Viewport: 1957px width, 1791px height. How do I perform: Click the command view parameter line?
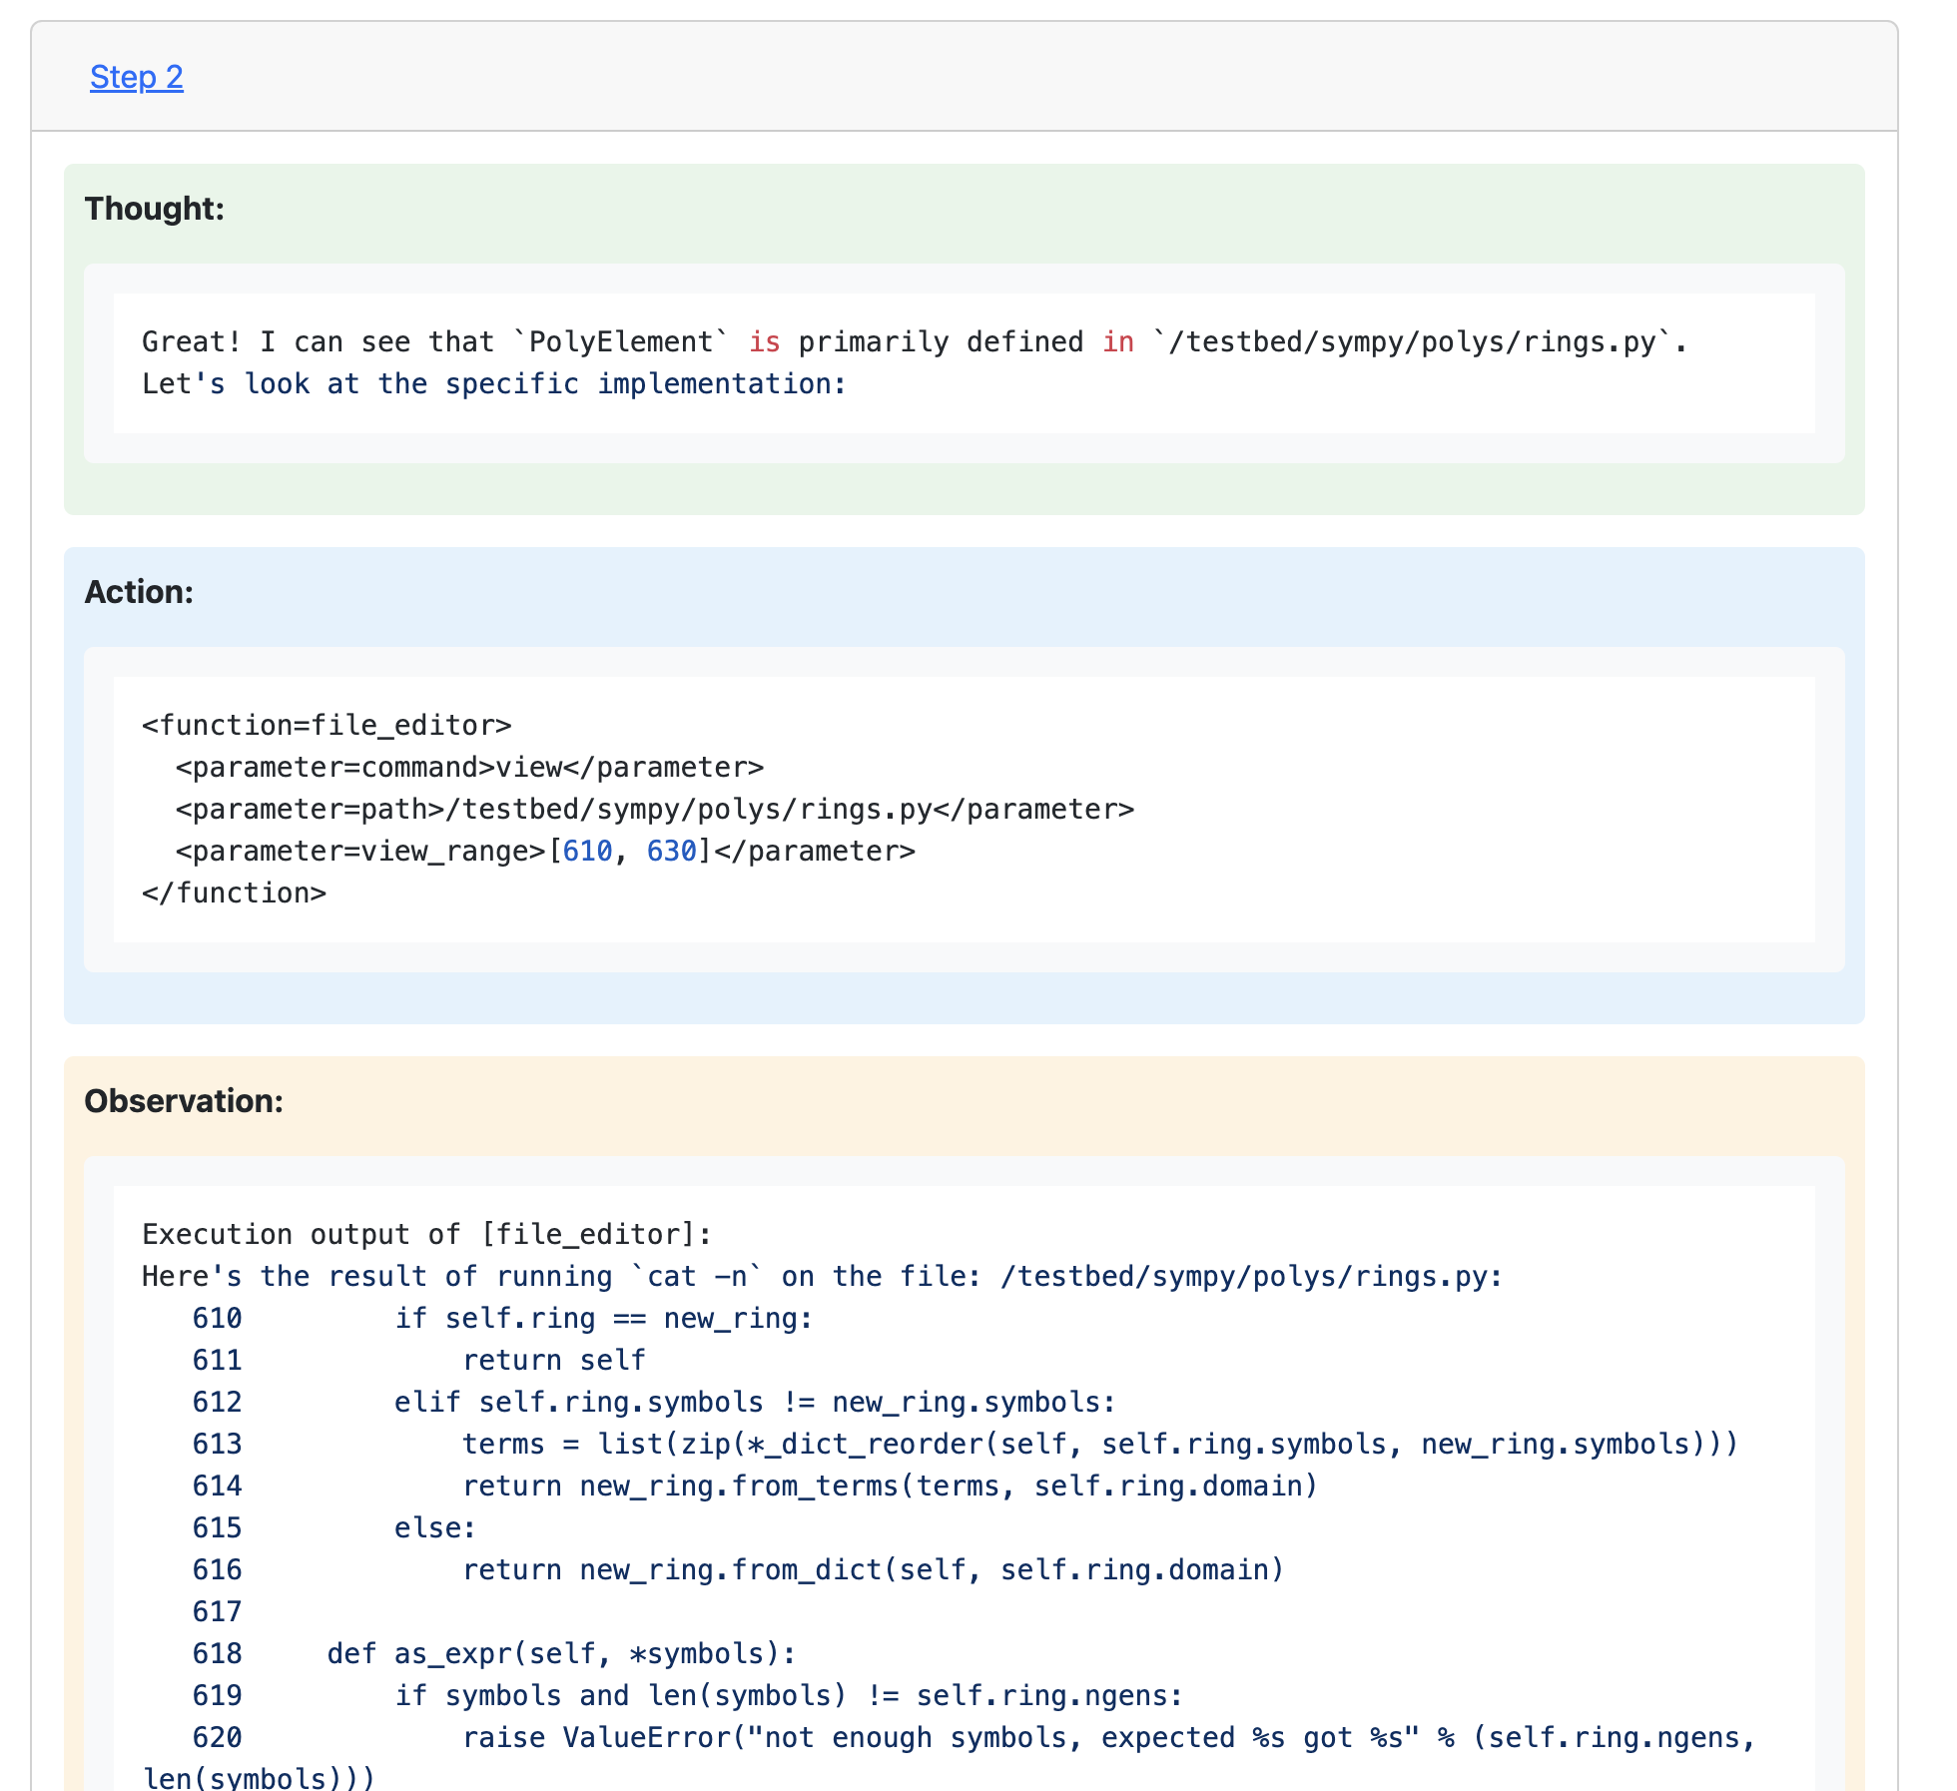(468, 767)
